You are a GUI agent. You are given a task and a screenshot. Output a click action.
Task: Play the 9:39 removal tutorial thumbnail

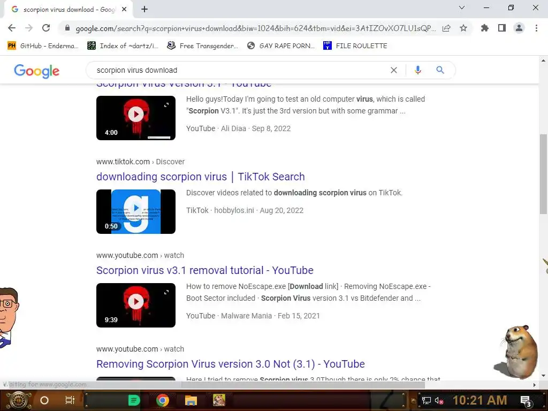[x=135, y=305]
